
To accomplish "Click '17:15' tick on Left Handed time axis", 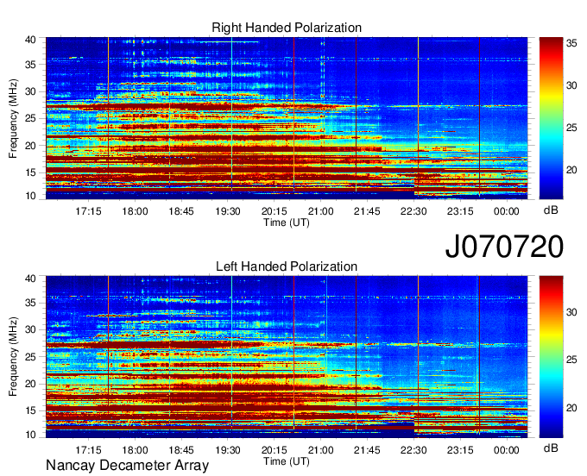I will [x=88, y=450].
